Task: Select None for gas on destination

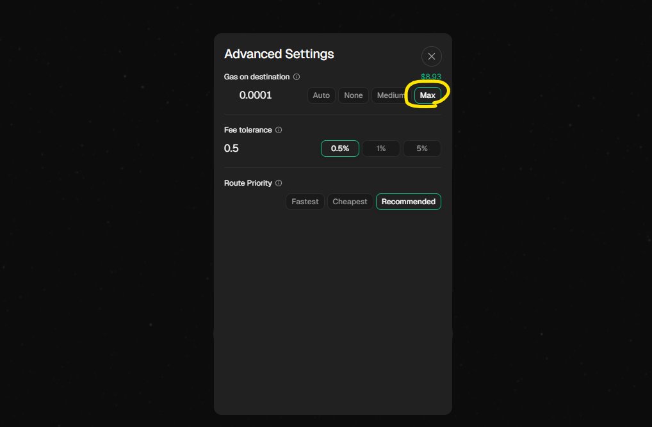Action: click(x=353, y=95)
